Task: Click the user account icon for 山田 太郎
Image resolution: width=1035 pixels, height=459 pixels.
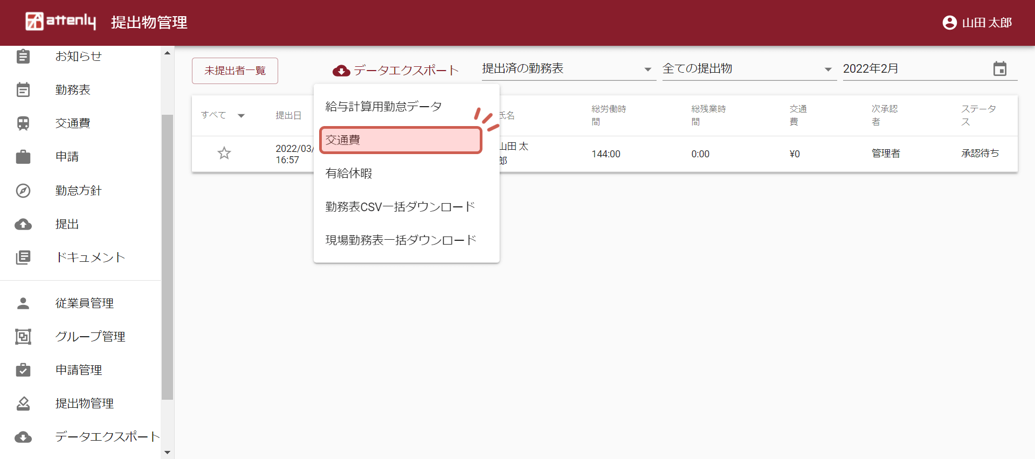Action: click(x=949, y=23)
